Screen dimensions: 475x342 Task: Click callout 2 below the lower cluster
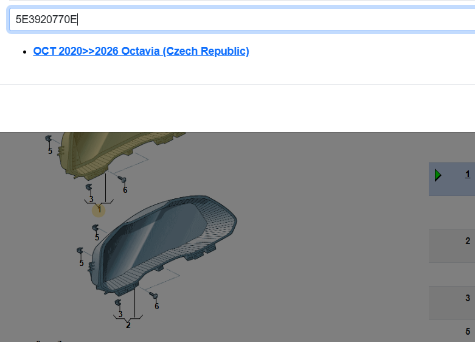coord(128,325)
